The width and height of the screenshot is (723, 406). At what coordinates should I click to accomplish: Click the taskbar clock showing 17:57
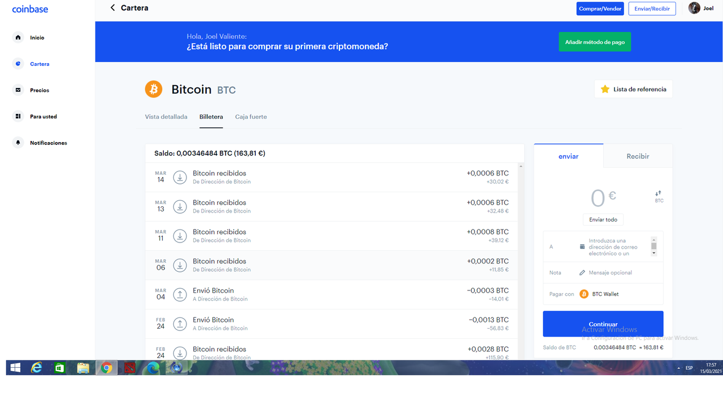click(x=711, y=368)
